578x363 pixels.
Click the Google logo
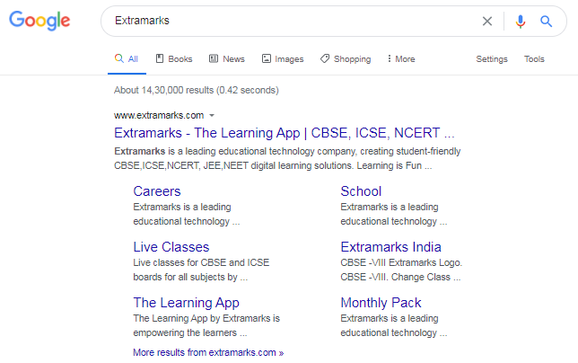39,21
